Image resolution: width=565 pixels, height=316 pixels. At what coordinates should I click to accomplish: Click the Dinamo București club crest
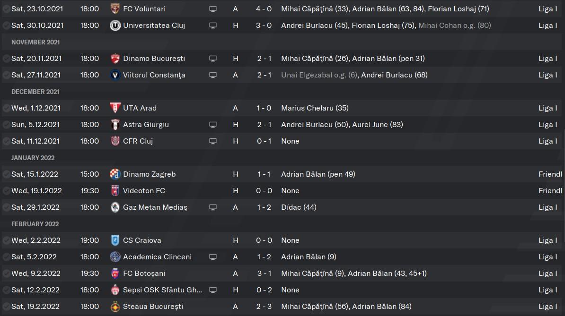pos(115,58)
